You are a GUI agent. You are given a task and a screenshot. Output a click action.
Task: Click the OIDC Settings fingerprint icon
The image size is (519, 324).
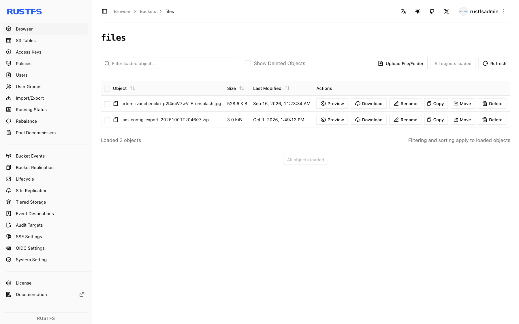tap(9, 248)
